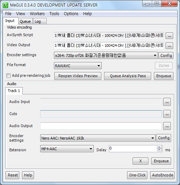Decrease the audio Delay value
The image size is (180, 185).
pyautogui.click(x=159, y=150)
